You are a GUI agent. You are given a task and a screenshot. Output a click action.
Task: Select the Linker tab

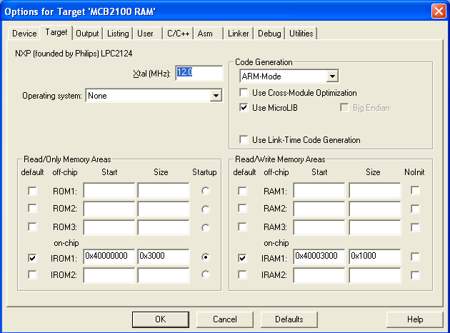pos(239,34)
